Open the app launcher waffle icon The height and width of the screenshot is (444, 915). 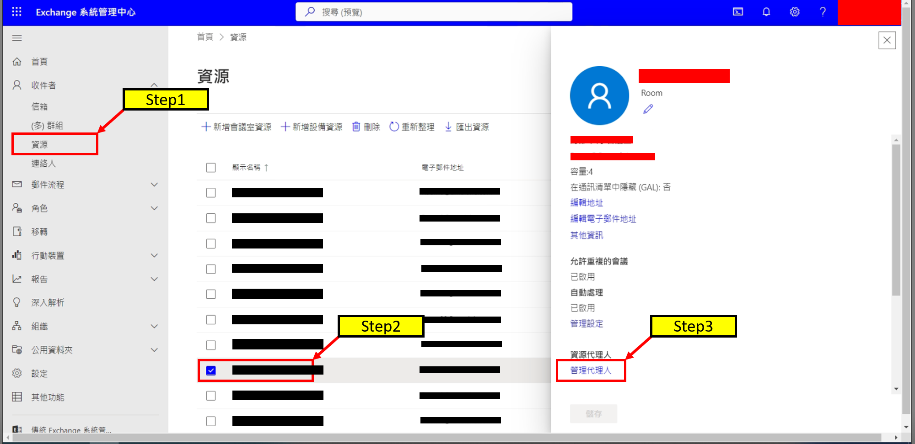click(x=16, y=12)
